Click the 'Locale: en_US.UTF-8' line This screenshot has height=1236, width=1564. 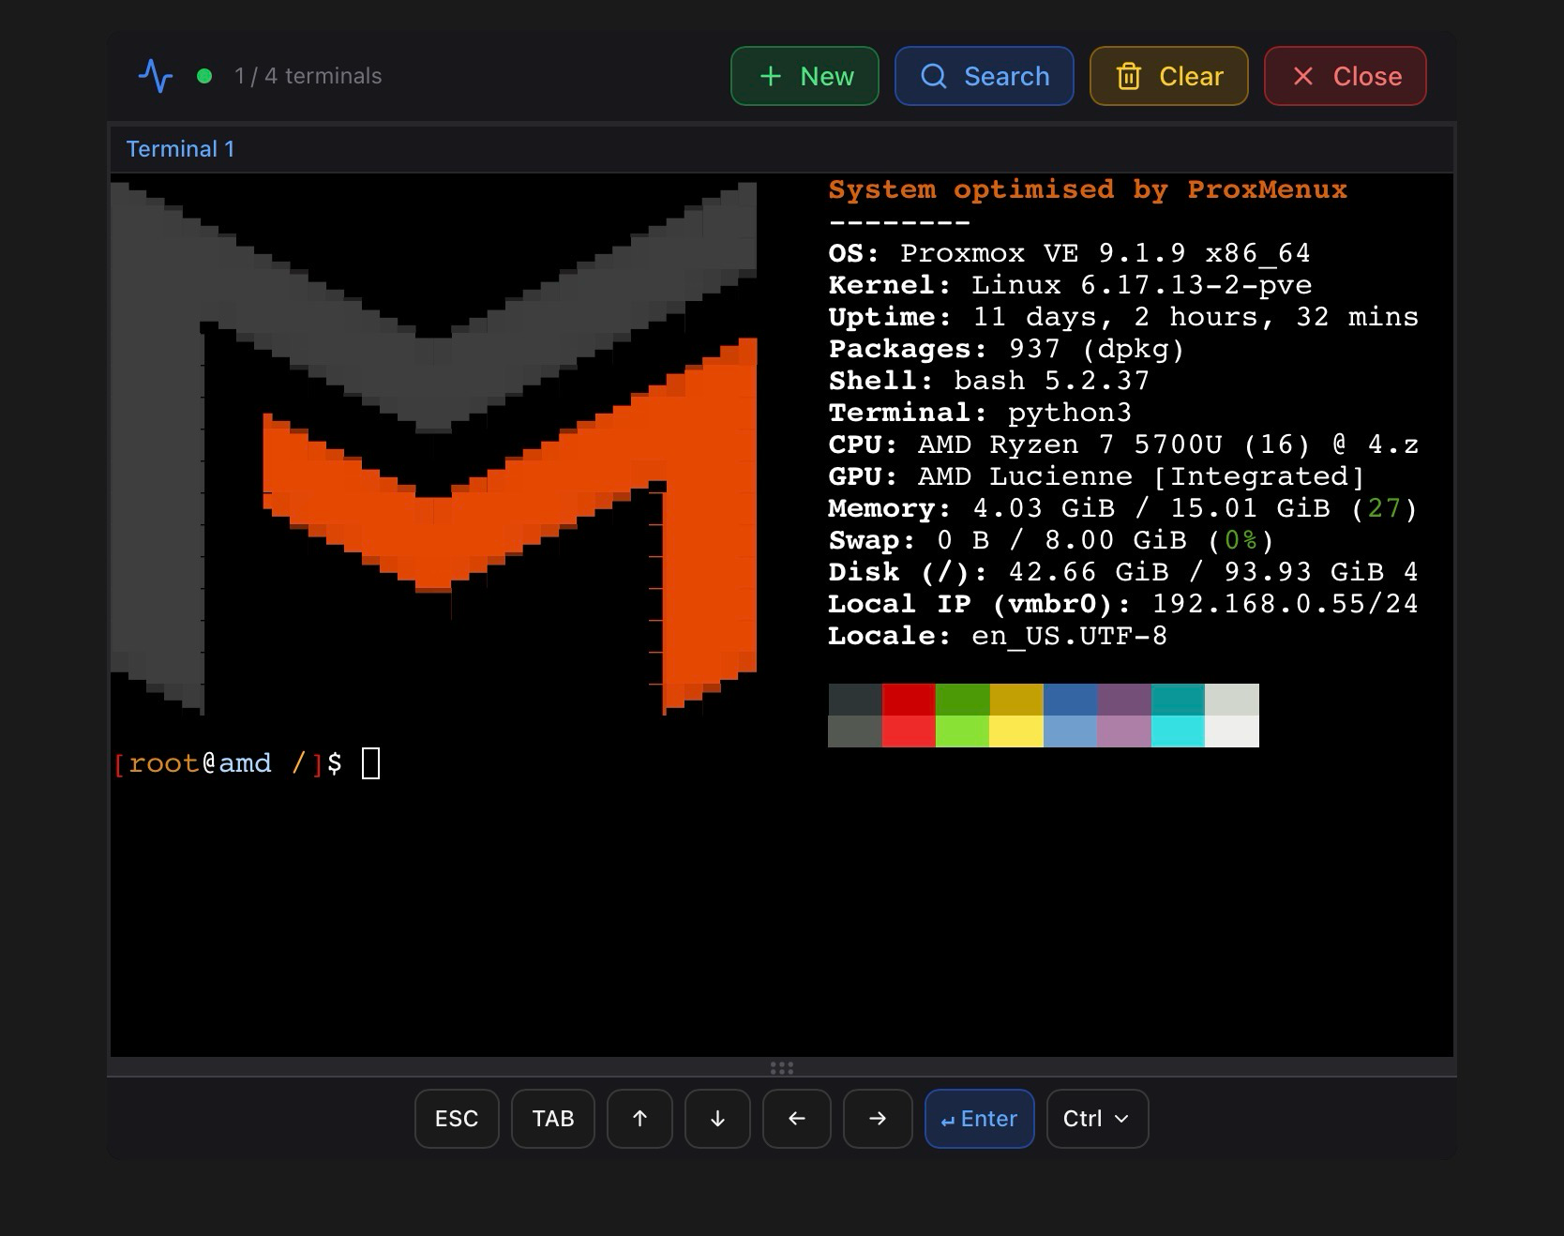click(x=998, y=637)
